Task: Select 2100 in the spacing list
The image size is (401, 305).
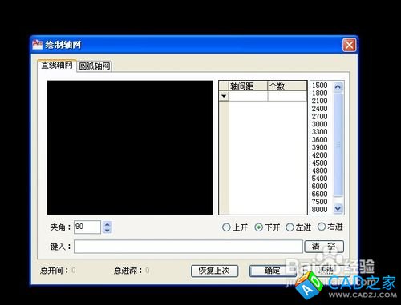Action: 319,101
